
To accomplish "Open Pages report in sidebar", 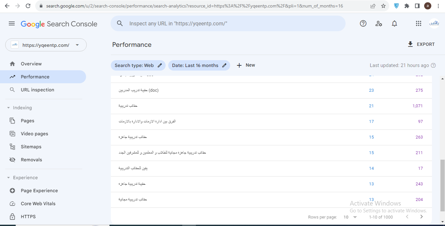I will tap(43, 121).
